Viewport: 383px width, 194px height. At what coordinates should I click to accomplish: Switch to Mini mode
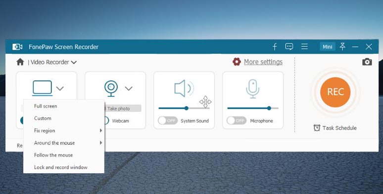pyautogui.click(x=327, y=46)
